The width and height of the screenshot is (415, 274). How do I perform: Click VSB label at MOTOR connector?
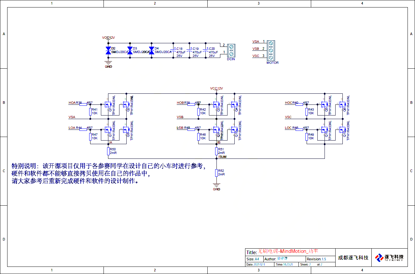pyautogui.click(x=256, y=49)
